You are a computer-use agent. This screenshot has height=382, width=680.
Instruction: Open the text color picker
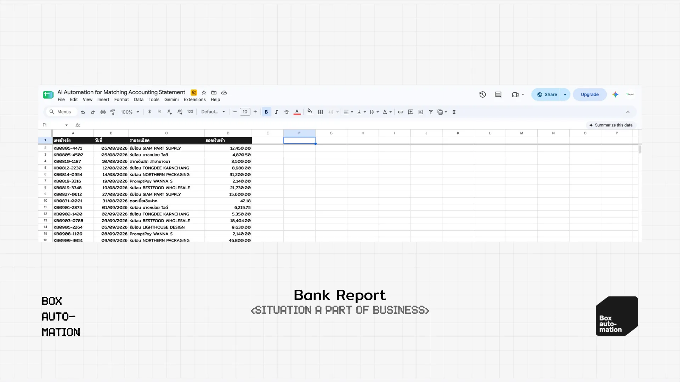(x=297, y=112)
